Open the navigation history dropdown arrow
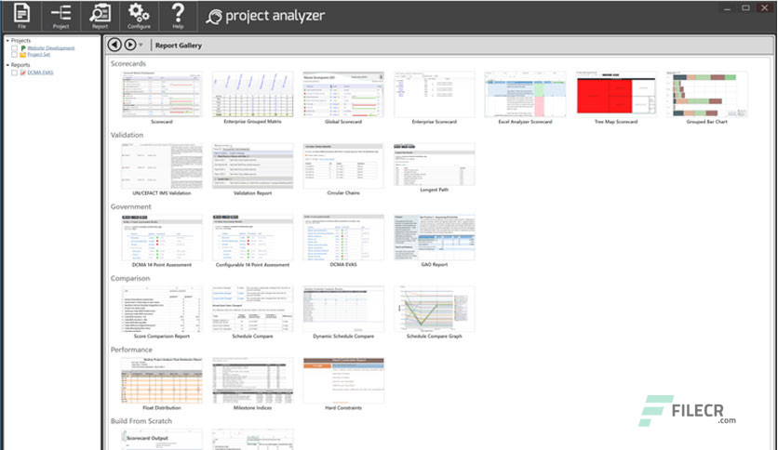This screenshot has width=778, height=450. tap(141, 46)
